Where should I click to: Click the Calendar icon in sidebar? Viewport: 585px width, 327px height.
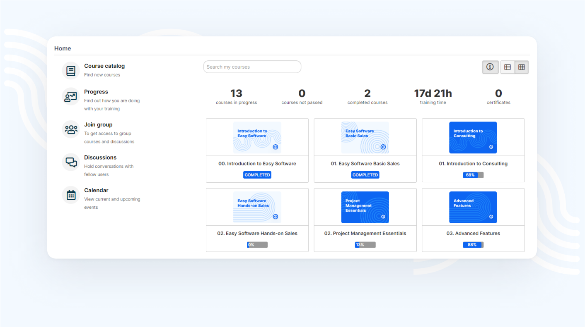click(71, 195)
